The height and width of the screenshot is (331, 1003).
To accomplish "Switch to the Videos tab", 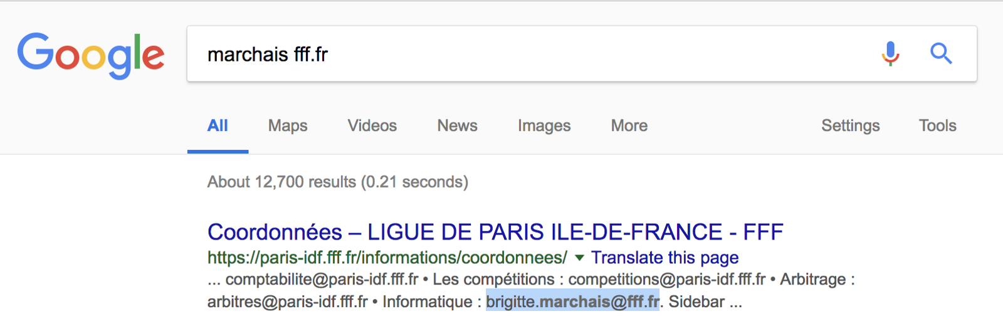I will pyautogui.click(x=372, y=126).
